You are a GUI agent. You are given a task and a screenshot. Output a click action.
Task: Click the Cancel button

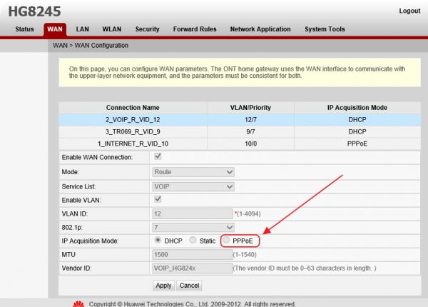[189, 286]
